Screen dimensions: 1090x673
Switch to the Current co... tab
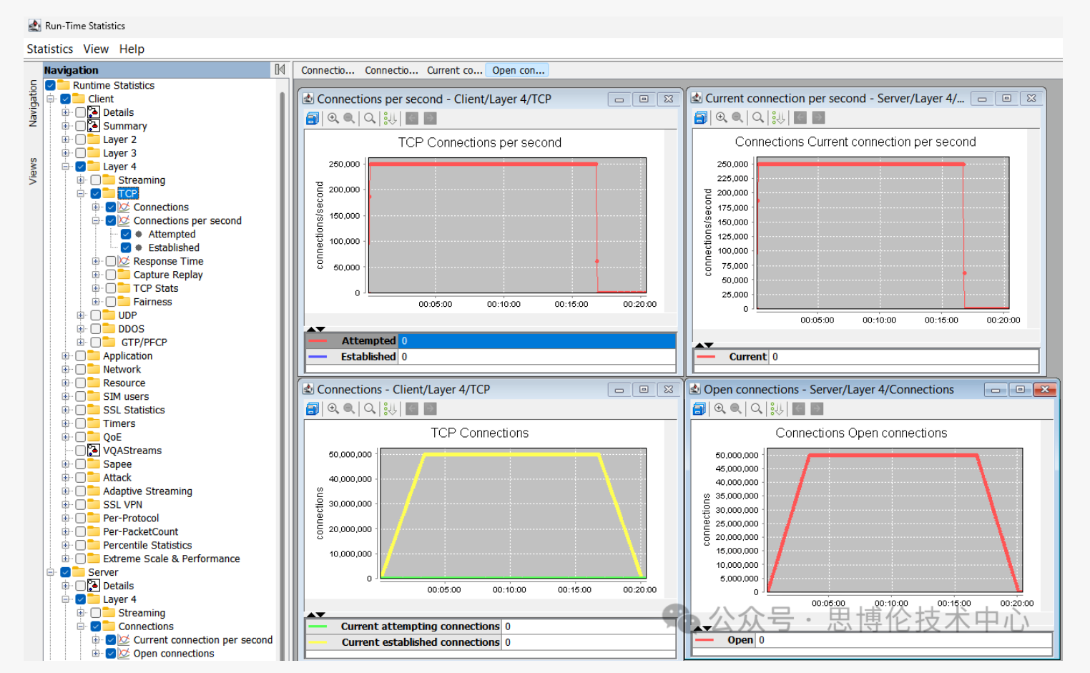[x=454, y=70]
